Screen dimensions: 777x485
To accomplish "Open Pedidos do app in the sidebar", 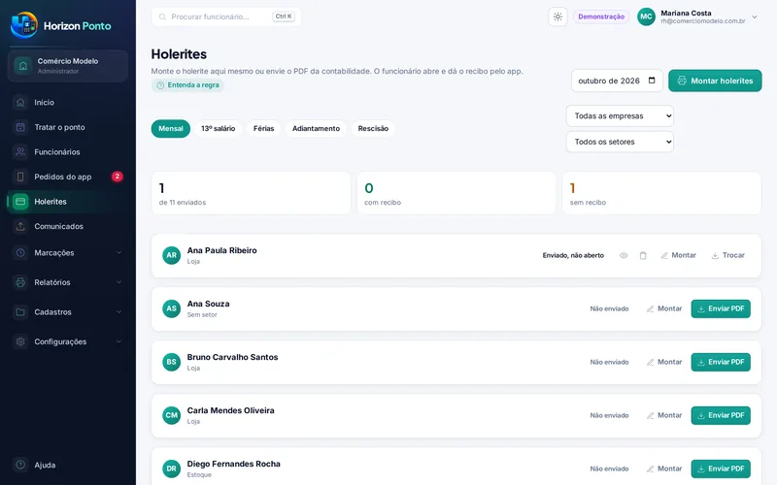I will pos(68,177).
